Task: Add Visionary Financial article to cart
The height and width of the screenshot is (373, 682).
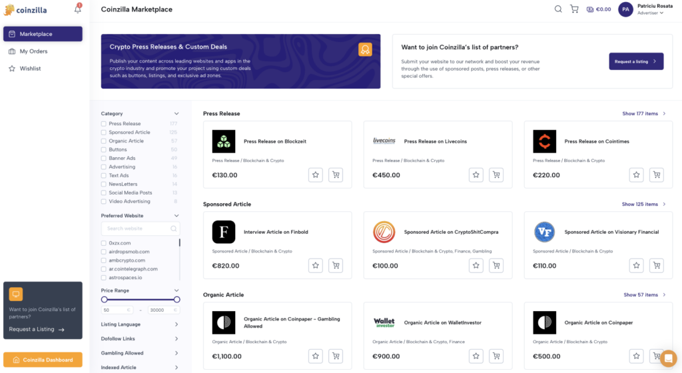Action: [x=657, y=265]
